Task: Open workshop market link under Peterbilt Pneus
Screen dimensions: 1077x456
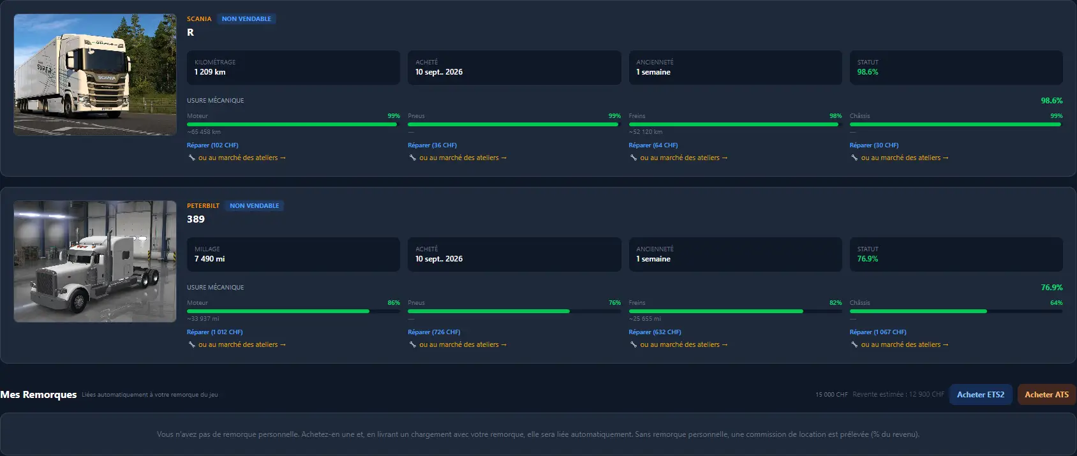Action: click(463, 344)
